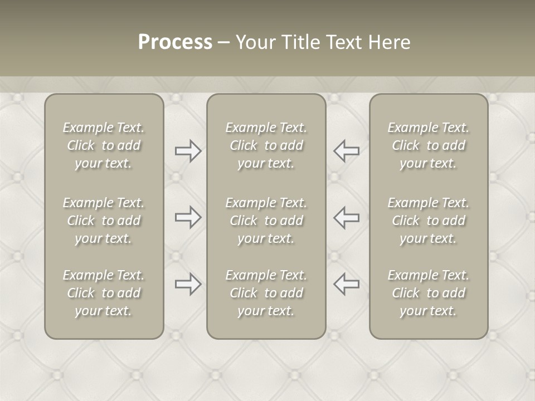Click the bottom example text in right box
Image resolution: width=535 pixels, height=401 pixels.
(x=429, y=293)
